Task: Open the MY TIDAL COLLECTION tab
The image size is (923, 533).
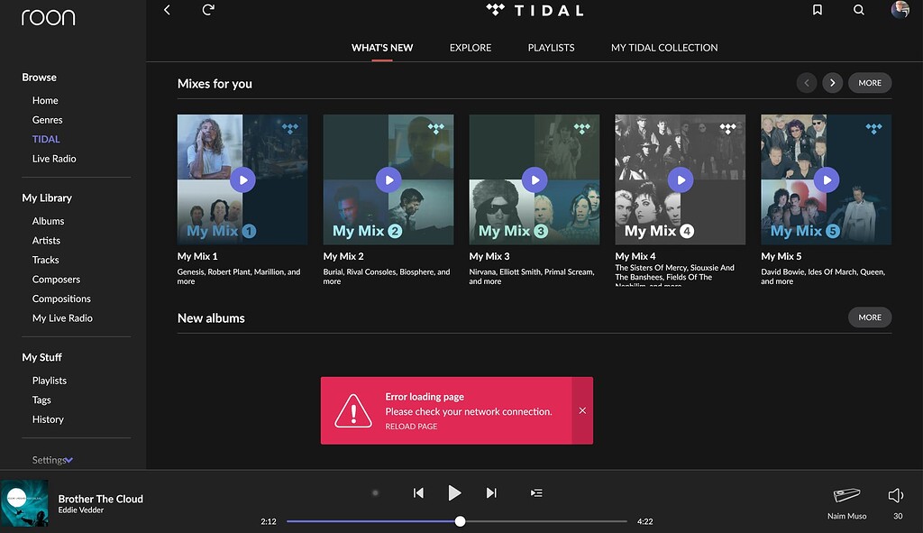Action: pos(663,47)
